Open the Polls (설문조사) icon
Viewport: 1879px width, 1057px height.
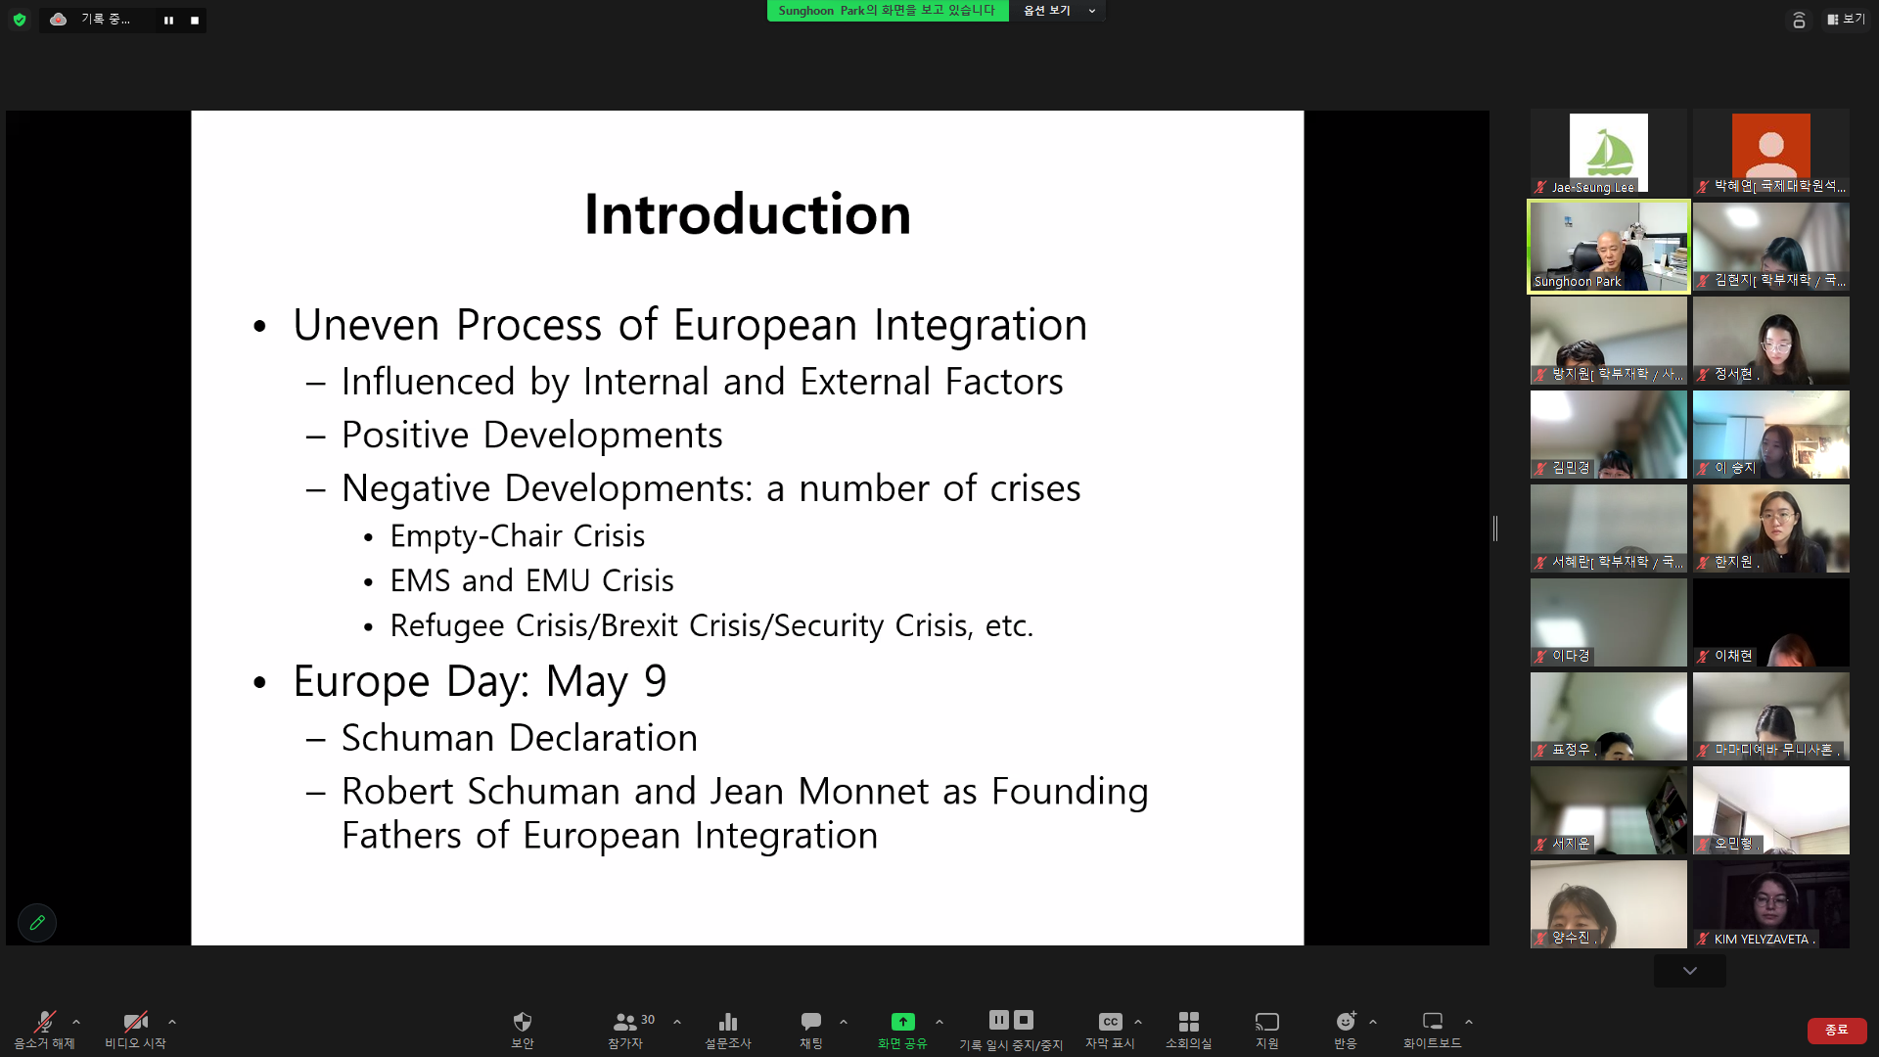pyautogui.click(x=727, y=1023)
